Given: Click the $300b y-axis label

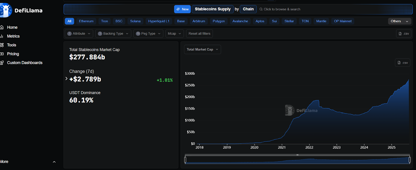Looking at the screenshot, I should point(190,73).
